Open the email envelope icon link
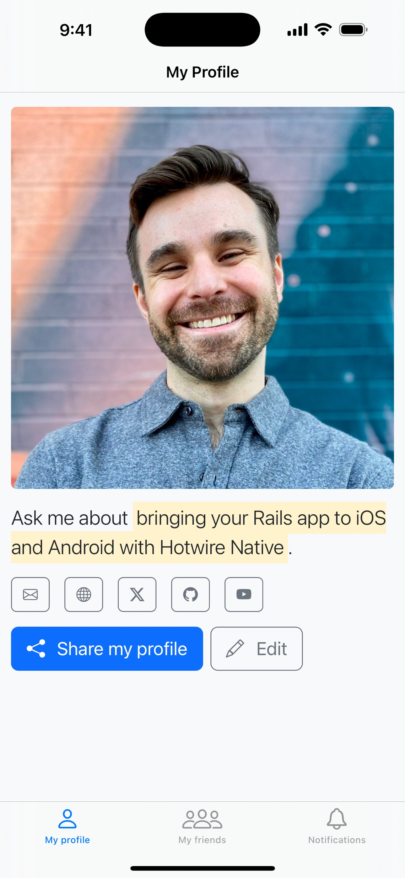 point(30,594)
